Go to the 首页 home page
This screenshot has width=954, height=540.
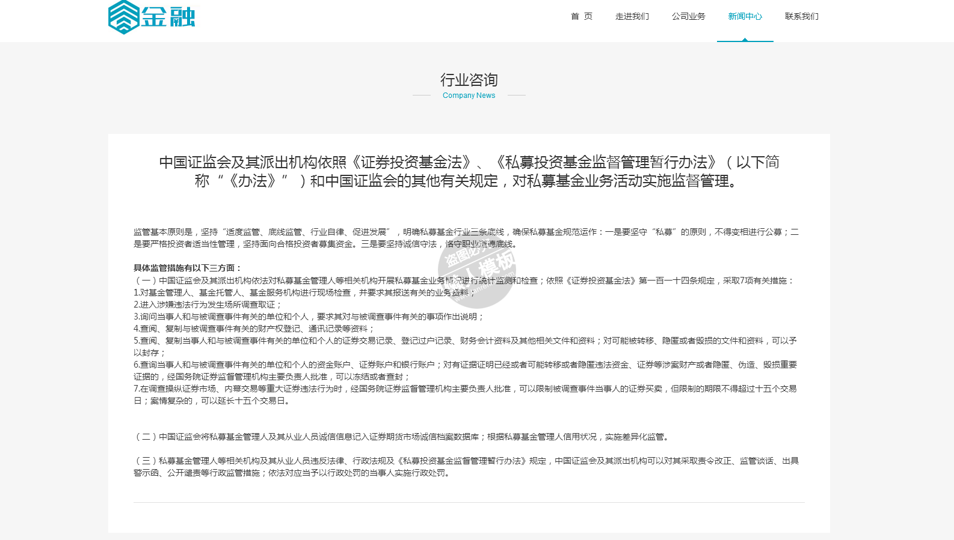coord(581,17)
